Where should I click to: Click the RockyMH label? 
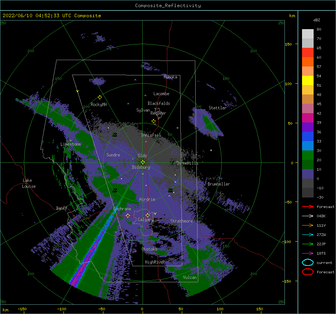(99, 105)
